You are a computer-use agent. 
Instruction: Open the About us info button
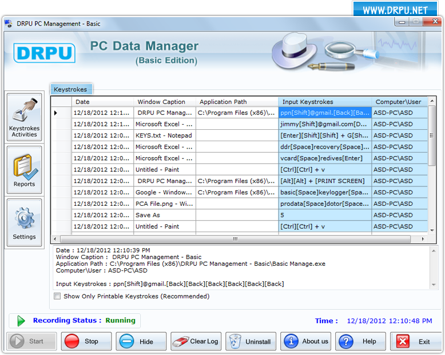[305, 341]
